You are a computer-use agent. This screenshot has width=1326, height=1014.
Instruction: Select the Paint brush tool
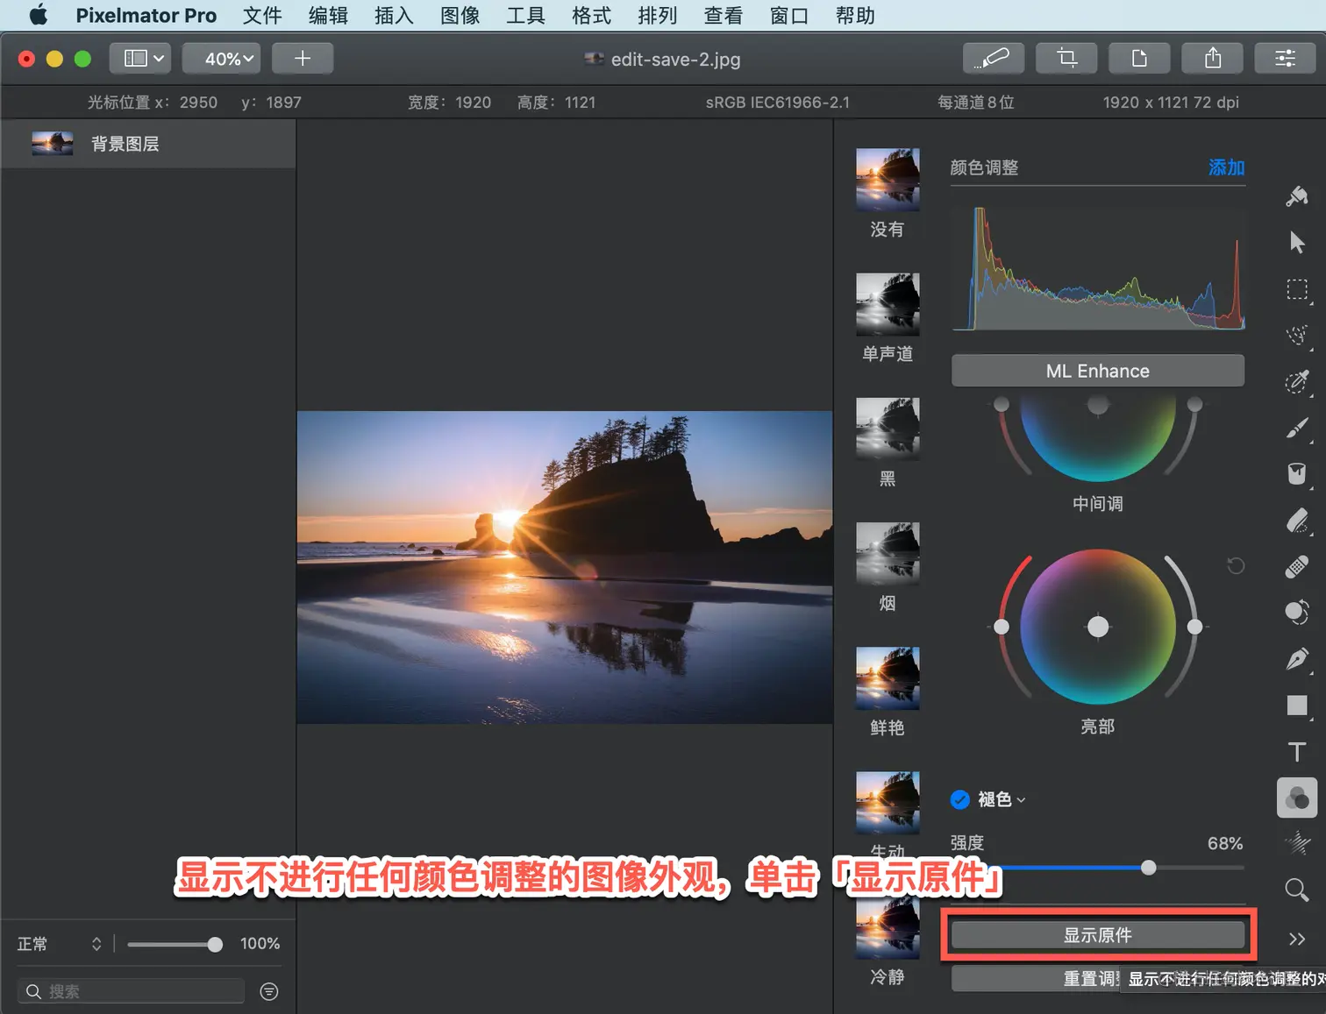1297,428
